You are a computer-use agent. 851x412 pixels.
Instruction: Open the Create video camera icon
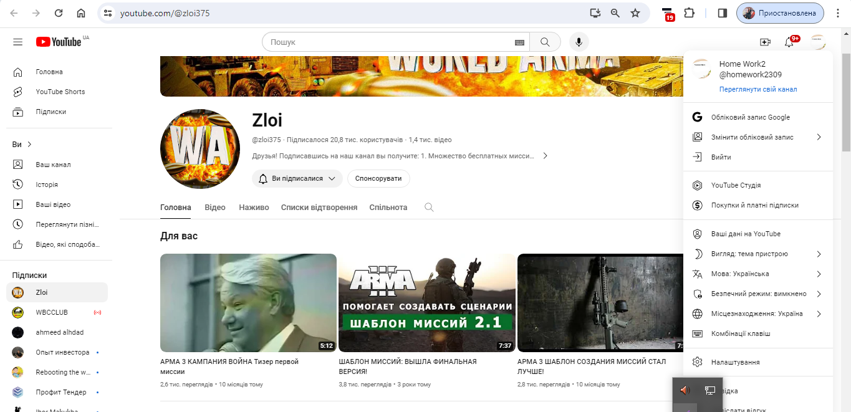766,42
